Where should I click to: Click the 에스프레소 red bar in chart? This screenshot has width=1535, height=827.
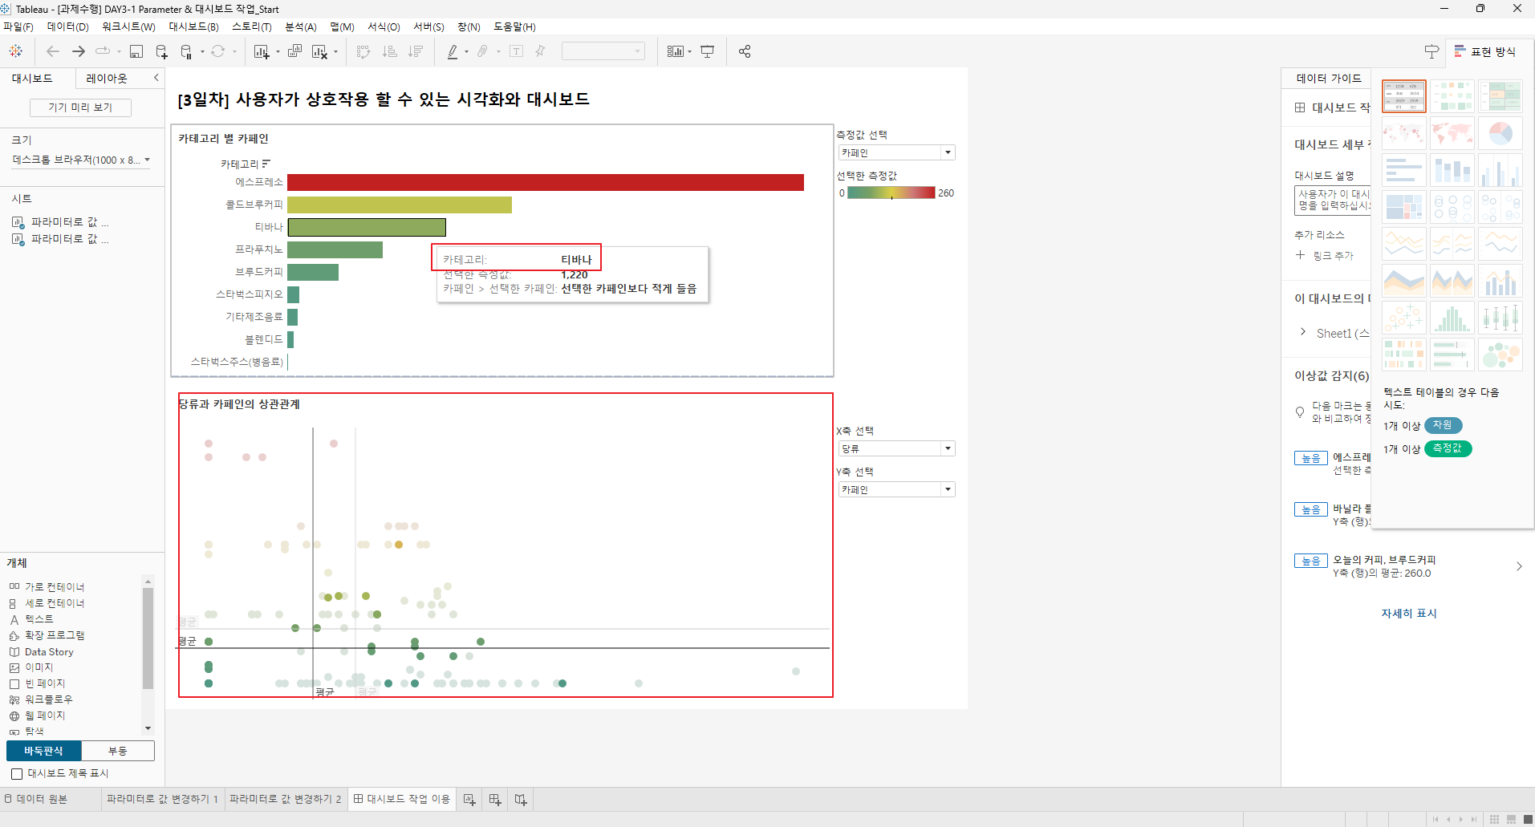coord(546,182)
